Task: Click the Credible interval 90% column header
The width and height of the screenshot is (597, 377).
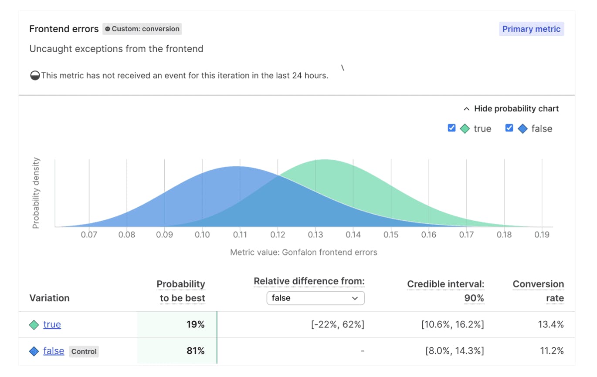Action: 446,291
